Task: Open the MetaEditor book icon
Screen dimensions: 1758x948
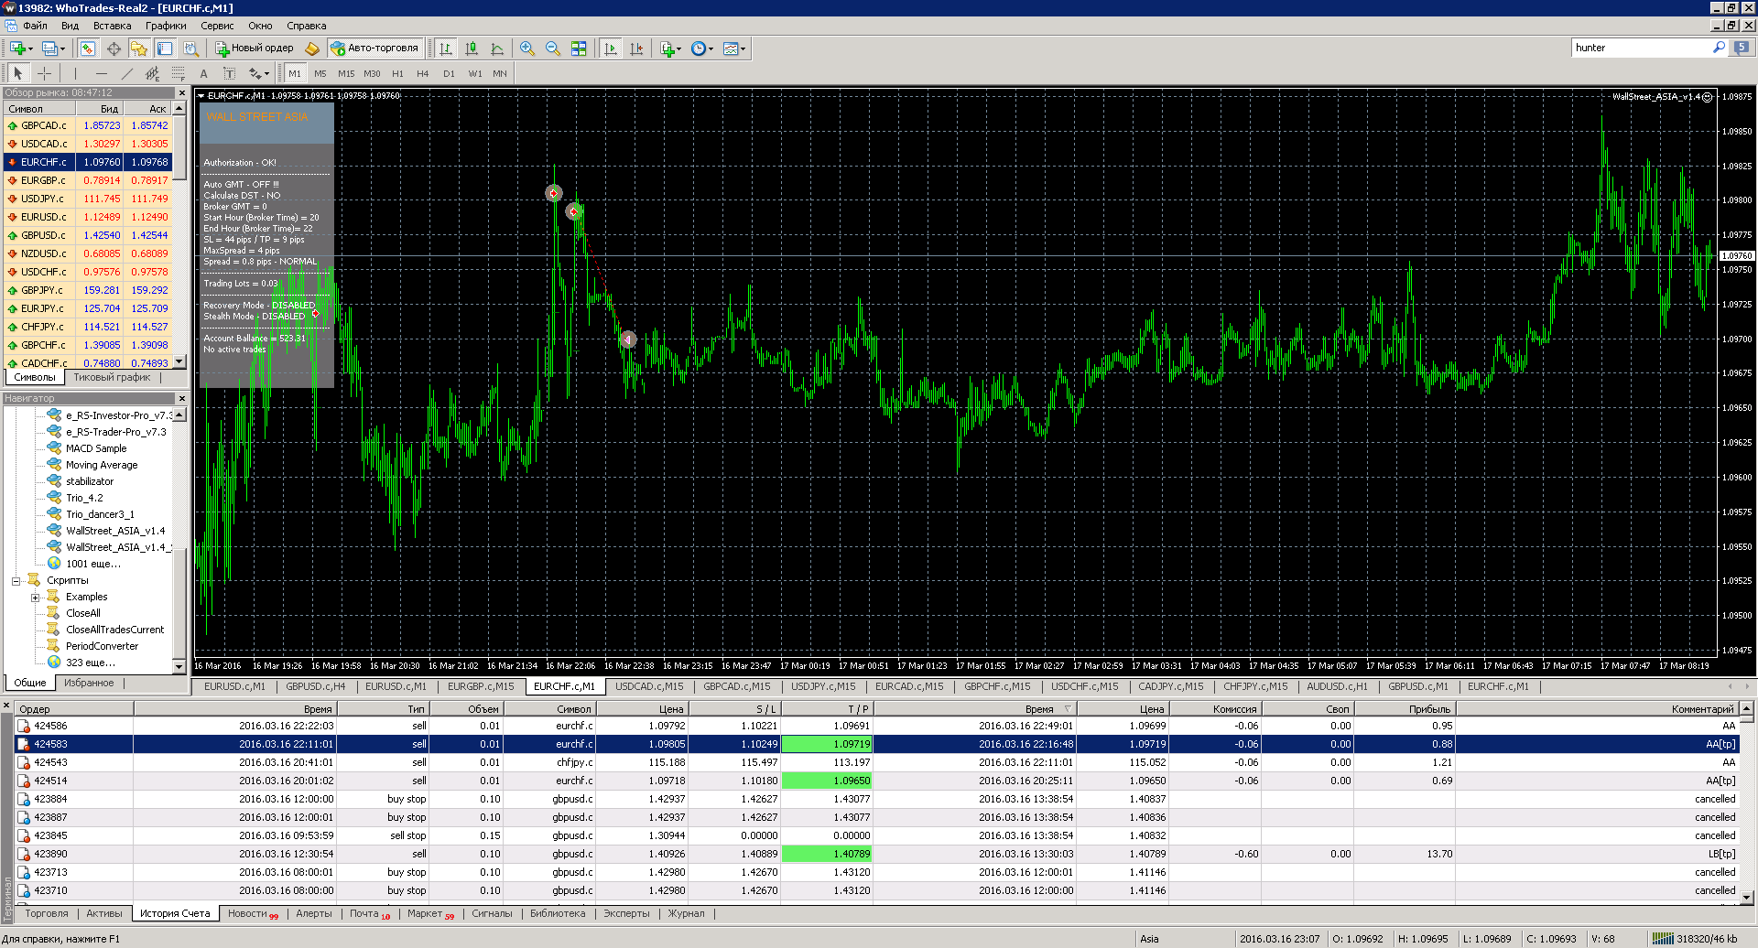Action: pyautogui.click(x=312, y=48)
